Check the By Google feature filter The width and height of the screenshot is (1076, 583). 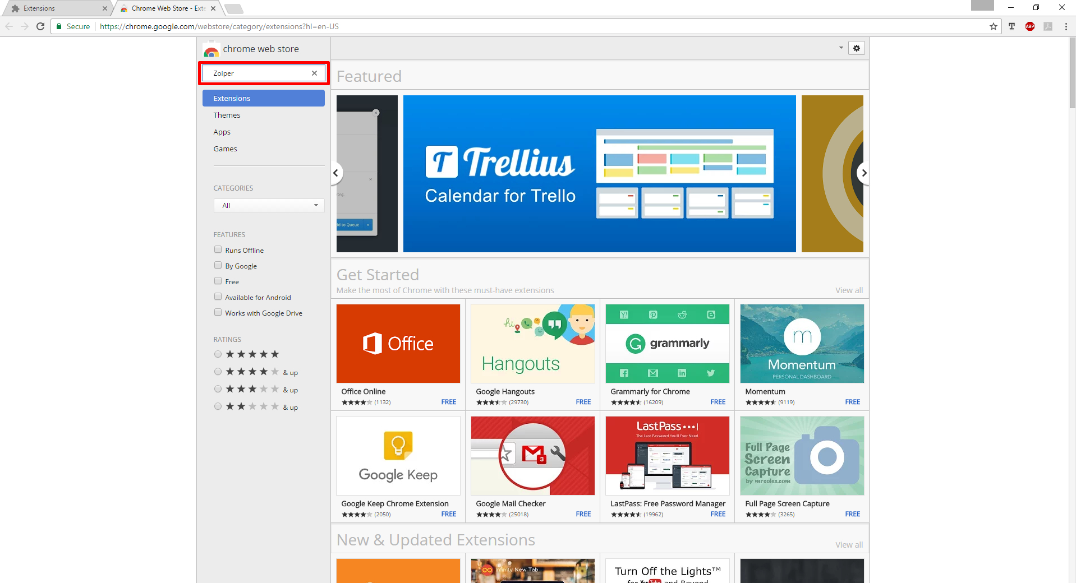218,266
